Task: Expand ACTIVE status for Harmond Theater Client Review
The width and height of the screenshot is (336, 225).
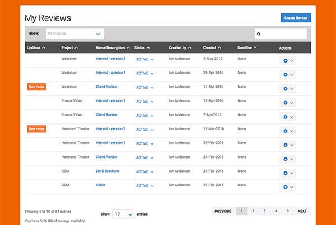Action: tap(145, 157)
